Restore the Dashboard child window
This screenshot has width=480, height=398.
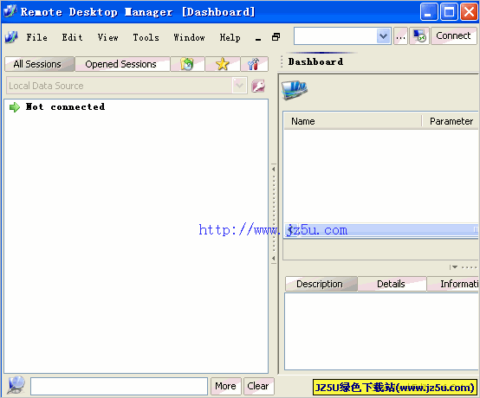pos(276,37)
